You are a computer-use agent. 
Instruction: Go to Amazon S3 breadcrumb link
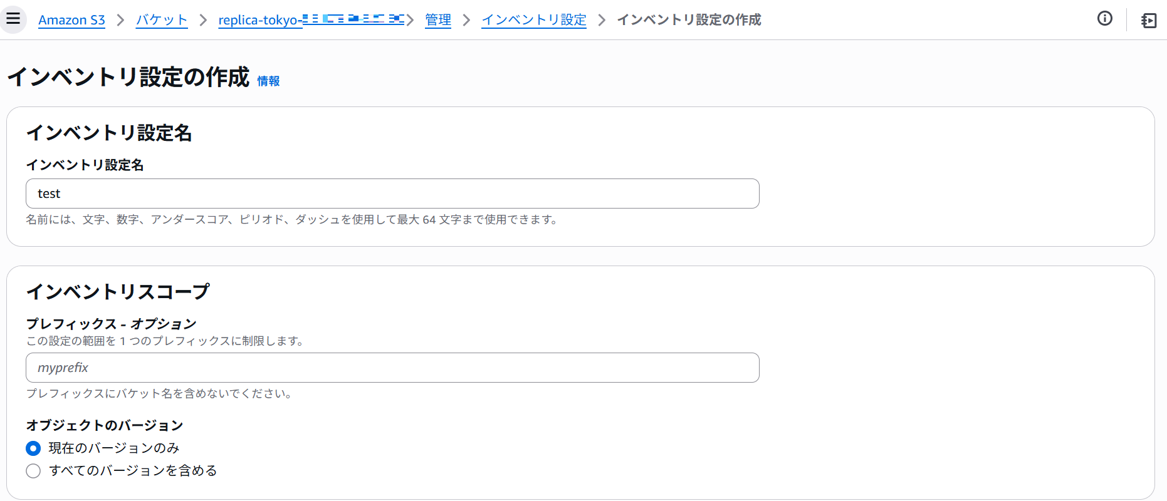coord(71,20)
